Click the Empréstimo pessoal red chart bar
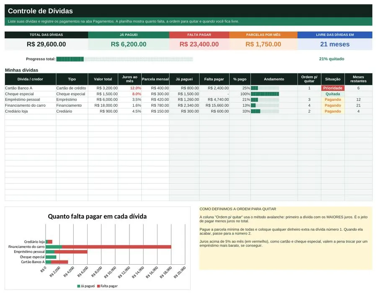 [x=71, y=252]
